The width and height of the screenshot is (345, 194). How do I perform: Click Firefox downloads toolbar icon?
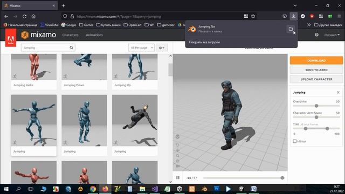tap(293, 16)
